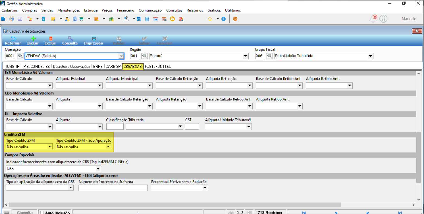Open the Financeiro menu
This screenshot has height=214, width=424.
click(x=125, y=10)
